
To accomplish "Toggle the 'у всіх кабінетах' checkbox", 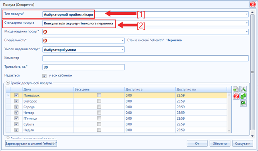I will pos(44,76).
